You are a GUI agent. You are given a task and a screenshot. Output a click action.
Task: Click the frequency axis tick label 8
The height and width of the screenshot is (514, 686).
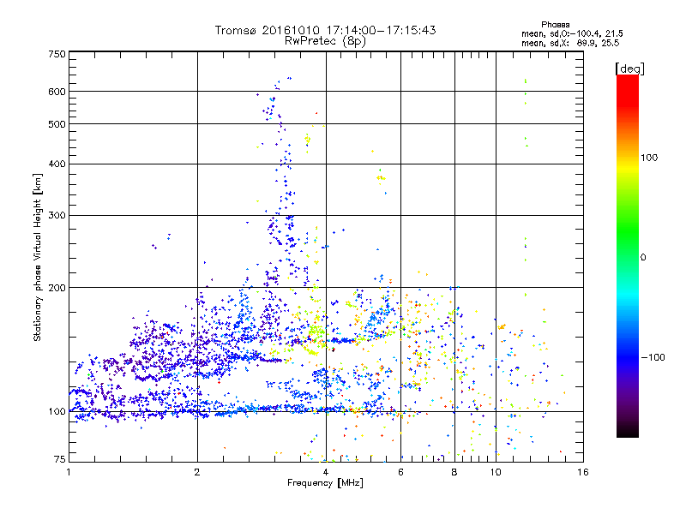[x=454, y=473]
